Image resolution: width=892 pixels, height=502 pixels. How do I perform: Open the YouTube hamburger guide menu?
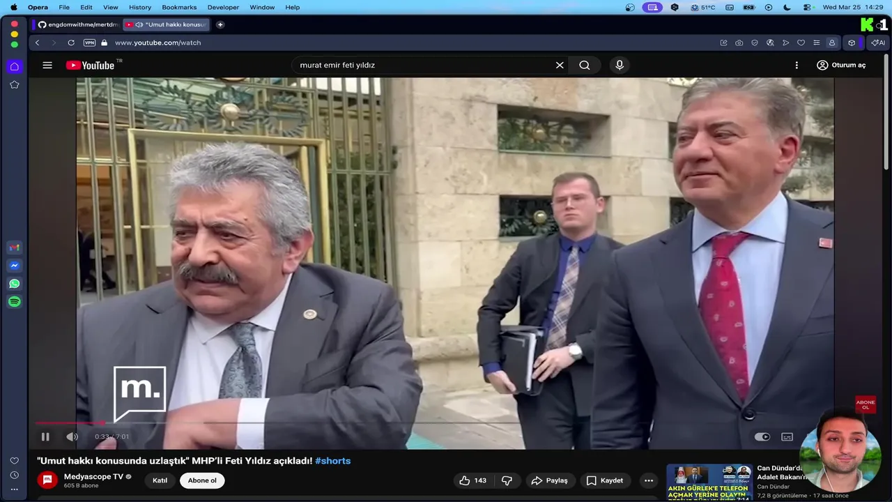pyautogui.click(x=47, y=65)
